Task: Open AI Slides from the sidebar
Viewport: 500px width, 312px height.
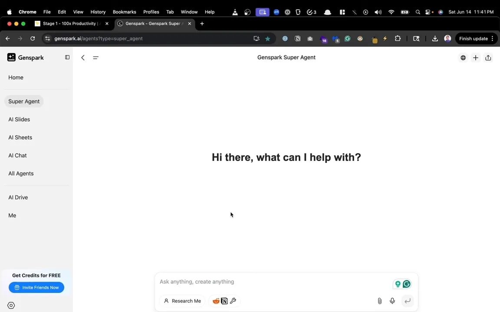Action: [x=19, y=119]
